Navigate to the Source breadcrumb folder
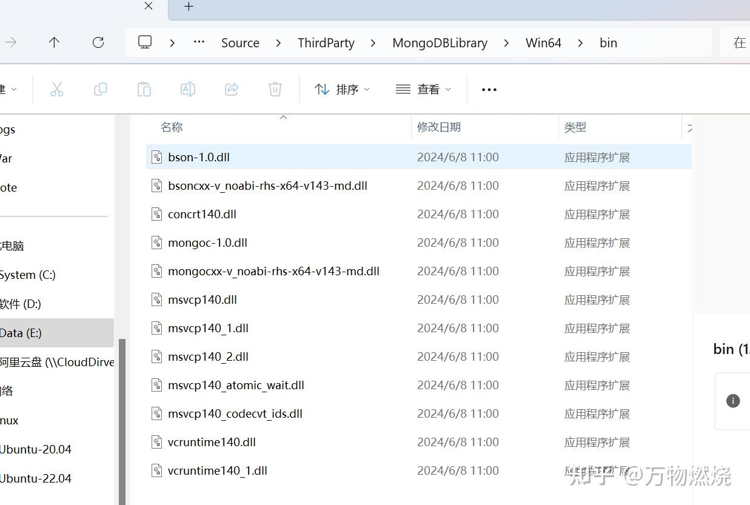 tap(240, 42)
